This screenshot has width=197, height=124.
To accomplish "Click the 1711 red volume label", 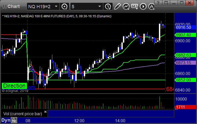I will [185, 107].
